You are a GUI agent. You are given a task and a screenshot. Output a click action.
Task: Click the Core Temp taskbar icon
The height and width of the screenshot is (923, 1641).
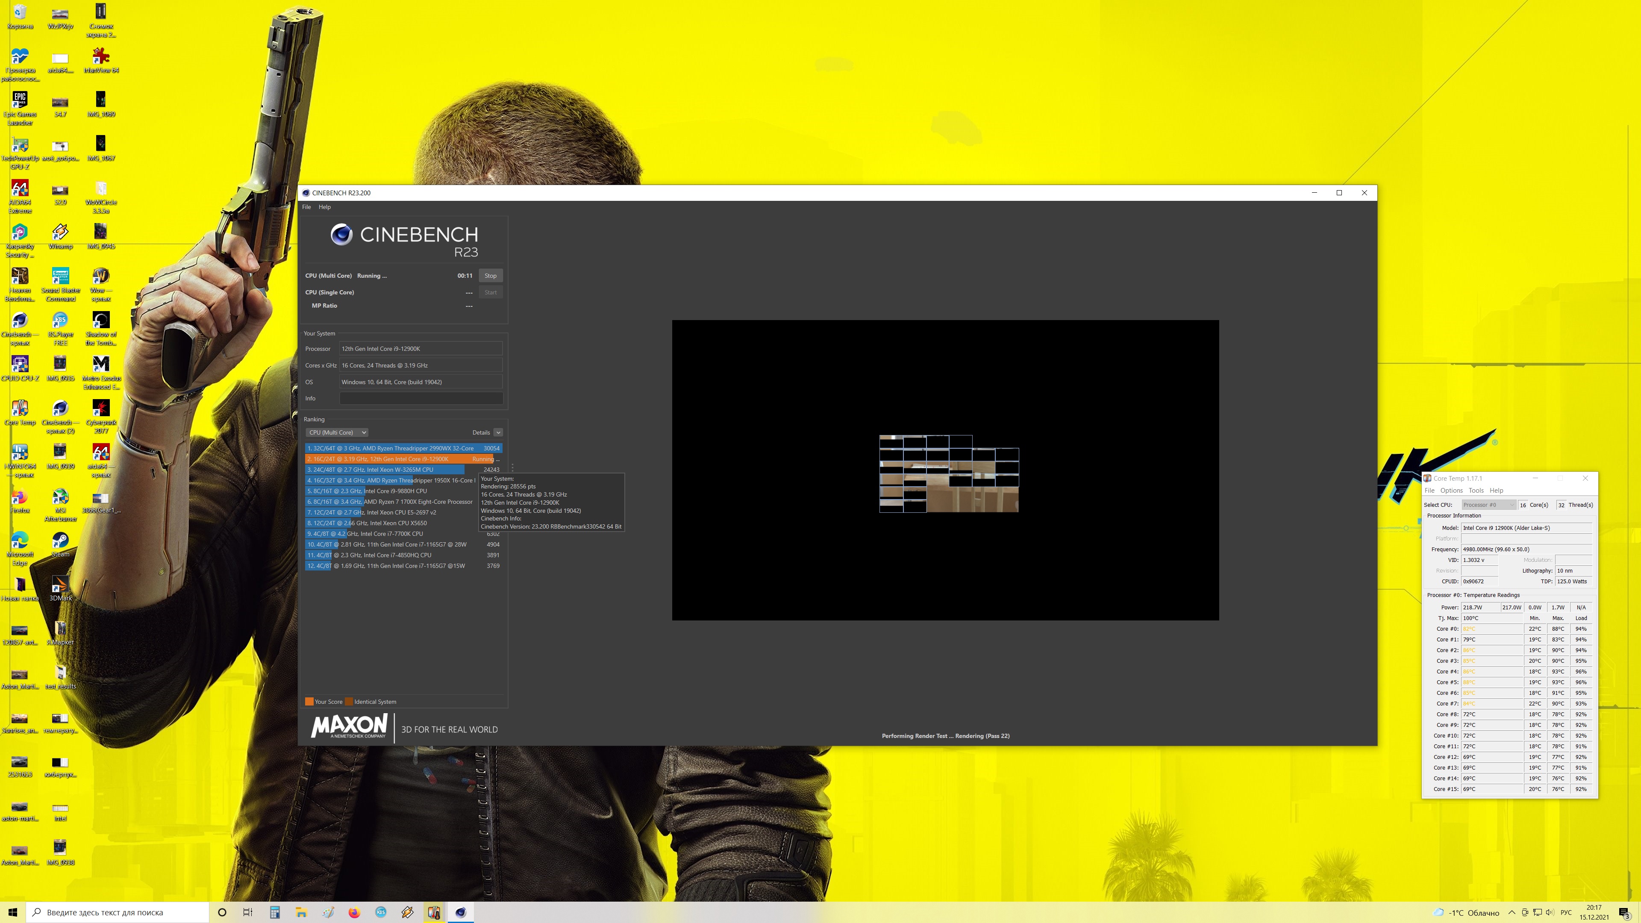click(x=434, y=912)
